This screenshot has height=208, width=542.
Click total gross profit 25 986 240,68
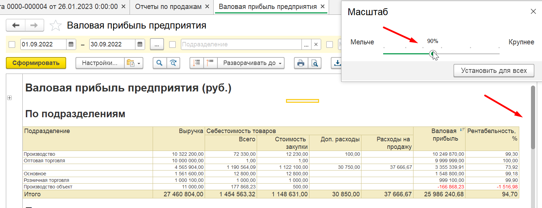pos(444,194)
